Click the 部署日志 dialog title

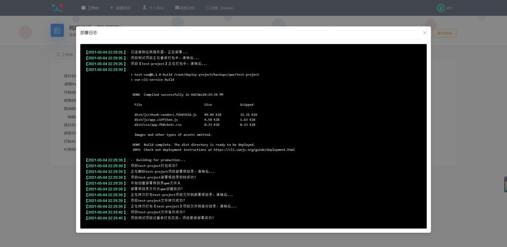[x=89, y=33]
